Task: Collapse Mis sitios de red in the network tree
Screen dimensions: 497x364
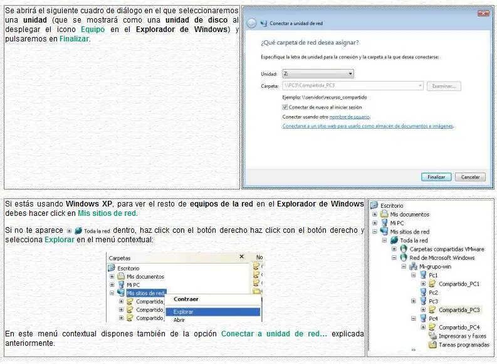Action: [374, 232]
